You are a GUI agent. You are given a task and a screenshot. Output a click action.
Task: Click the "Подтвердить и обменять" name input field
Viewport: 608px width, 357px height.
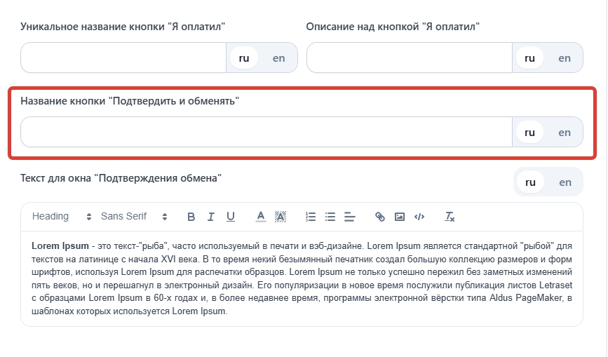pyautogui.click(x=266, y=132)
